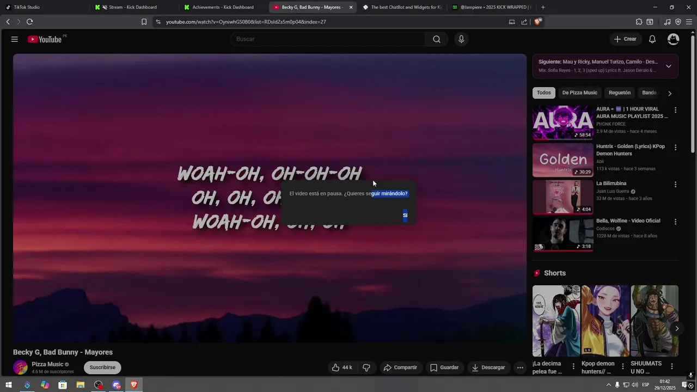Open the Windows Start menu
This screenshot has width=697, height=392.
coord(9,385)
